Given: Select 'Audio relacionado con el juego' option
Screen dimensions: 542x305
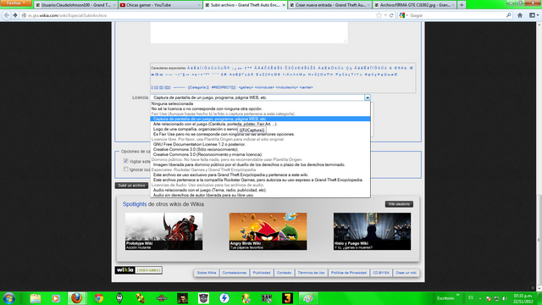Looking at the screenshot, I should click(260, 190).
